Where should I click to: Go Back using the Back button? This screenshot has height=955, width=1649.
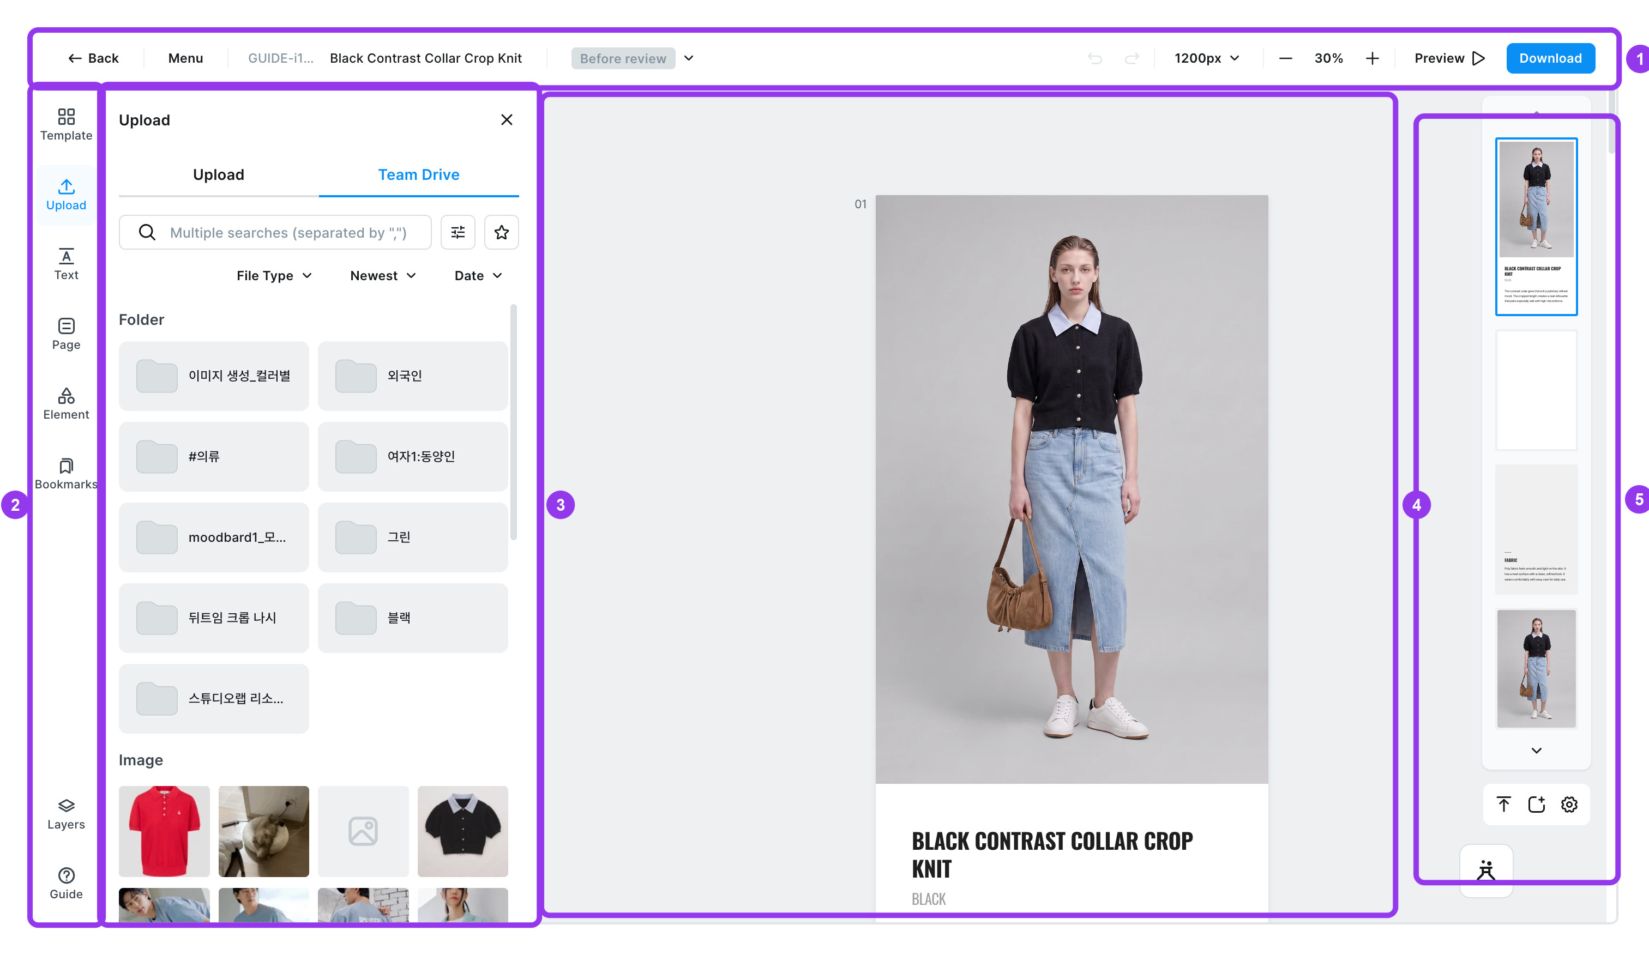click(94, 58)
